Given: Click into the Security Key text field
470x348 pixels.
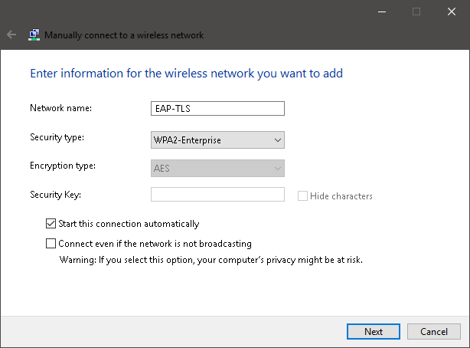Looking at the screenshot, I should 218,195.
